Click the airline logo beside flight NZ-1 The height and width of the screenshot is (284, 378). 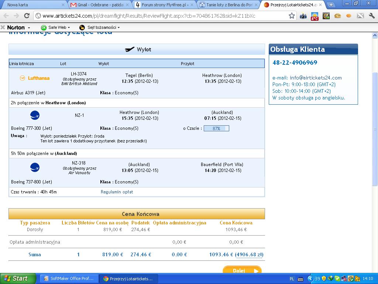[x=35, y=115]
